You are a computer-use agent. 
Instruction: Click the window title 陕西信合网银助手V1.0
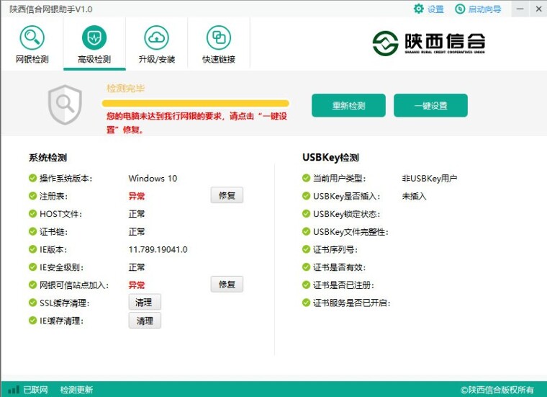coord(51,9)
